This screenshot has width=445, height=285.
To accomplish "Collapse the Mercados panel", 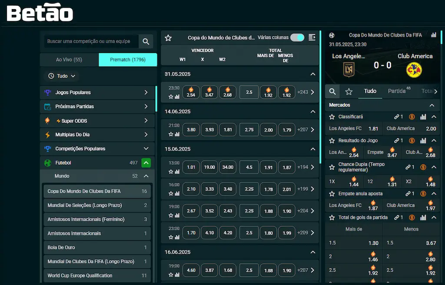I will point(432,105).
